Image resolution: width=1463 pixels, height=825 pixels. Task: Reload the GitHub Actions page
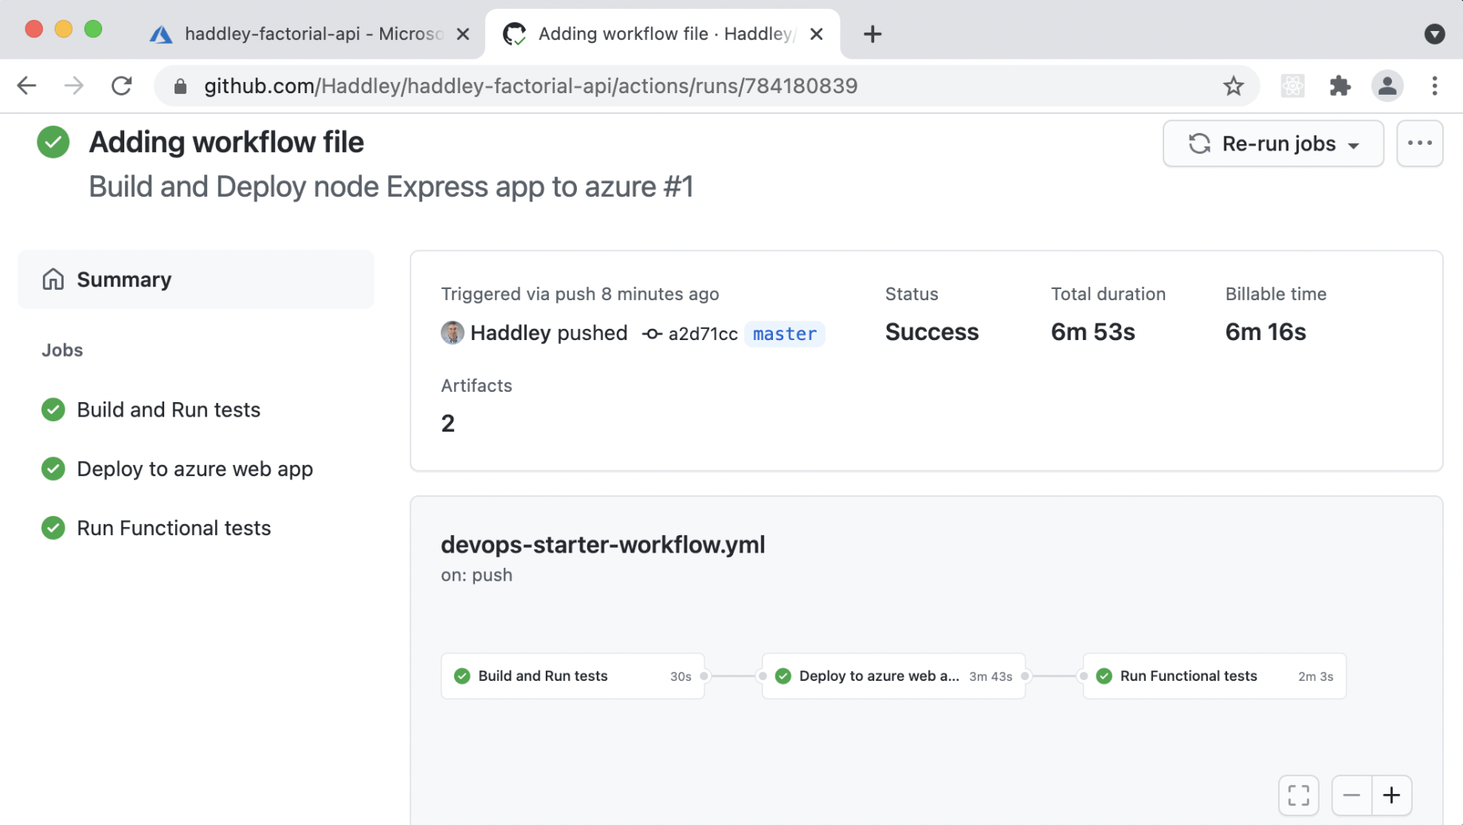[121, 86]
